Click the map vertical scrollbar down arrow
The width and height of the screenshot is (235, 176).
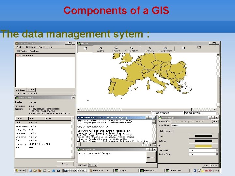coord(218,107)
